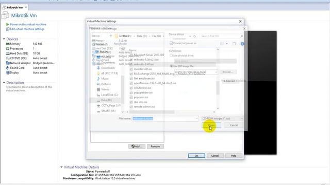Viewport: 330px width, 185px height.
Task: Open the CCTV_Page network drive
Action: pos(111,105)
